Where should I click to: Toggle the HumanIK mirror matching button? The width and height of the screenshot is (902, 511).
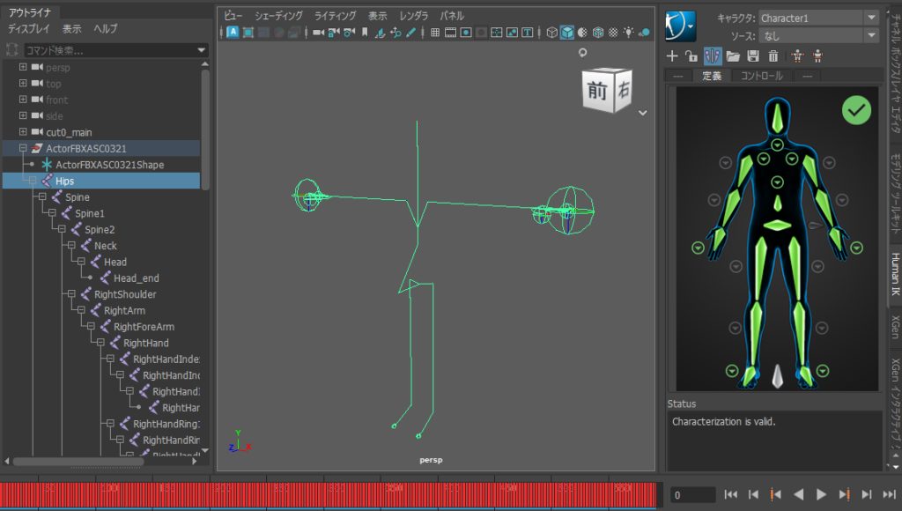coord(713,56)
